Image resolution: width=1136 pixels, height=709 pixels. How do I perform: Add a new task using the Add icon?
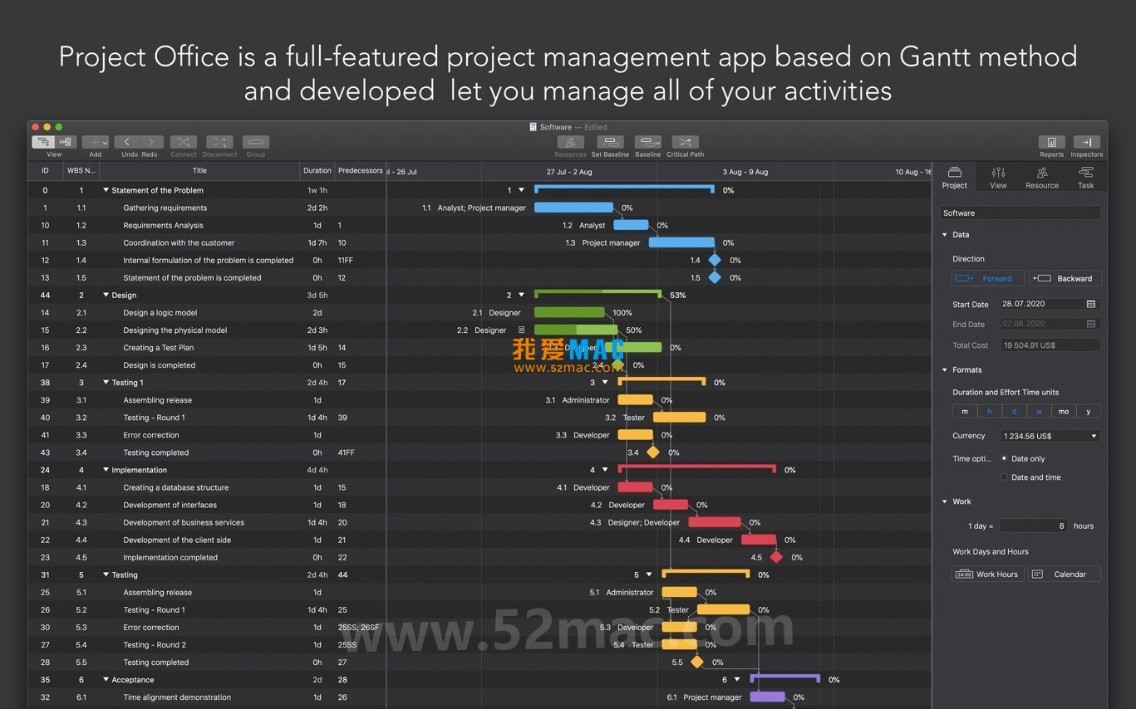coord(95,142)
